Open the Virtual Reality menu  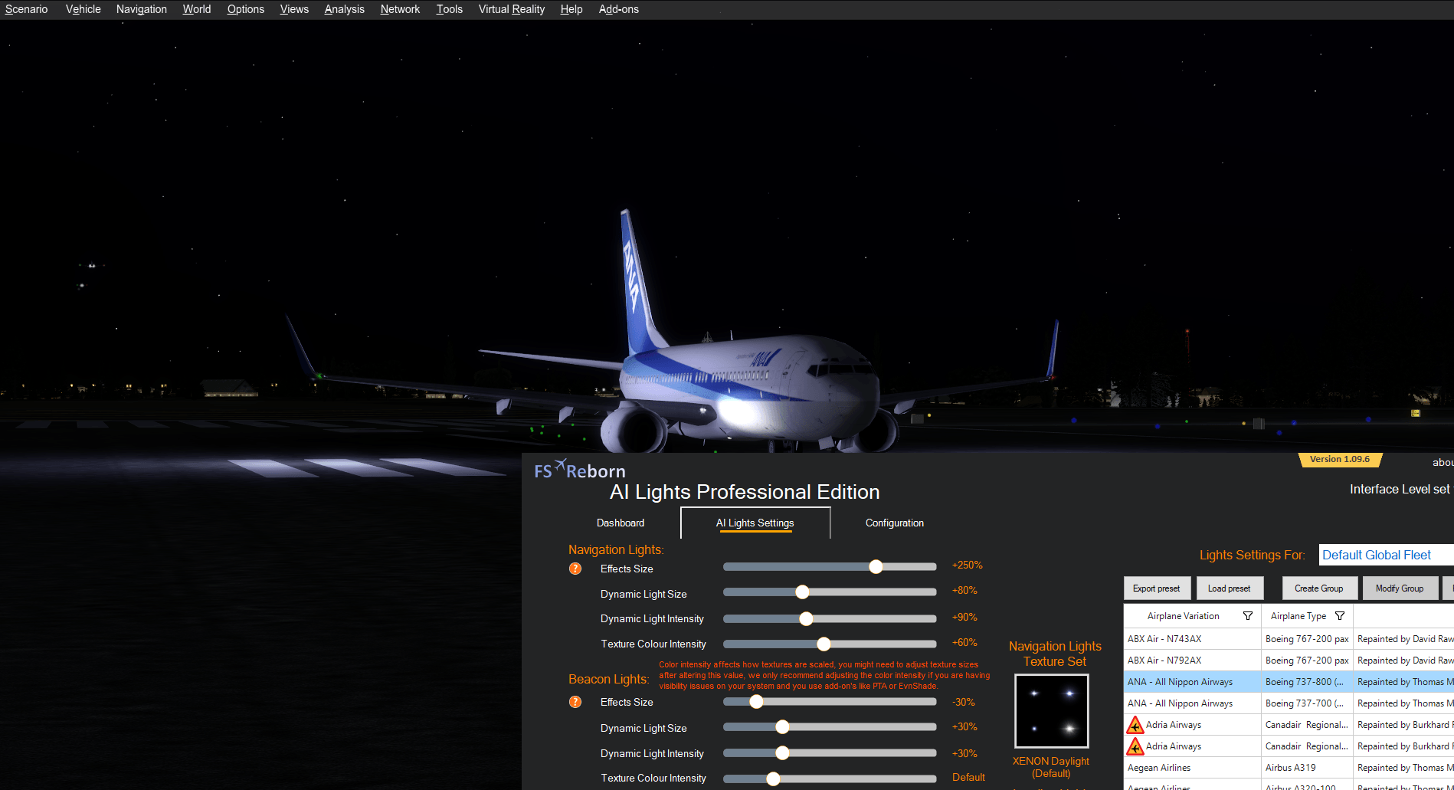[x=511, y=9]
